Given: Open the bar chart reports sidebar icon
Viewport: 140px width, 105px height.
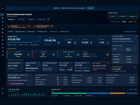Looking at the screenshot, I should [3, 44].
